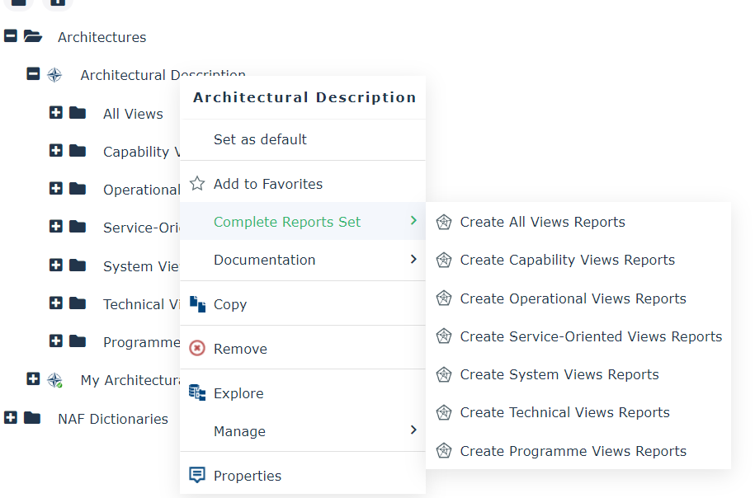This screenshot has width=755, height=498.
Task: Select Create Operational Views Reports
Action: pyautogui.click(x=573, y=298)
